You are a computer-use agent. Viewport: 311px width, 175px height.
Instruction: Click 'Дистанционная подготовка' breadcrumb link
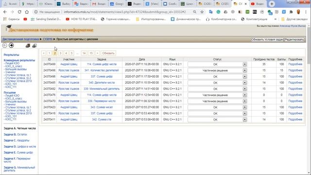pos(20,39)
